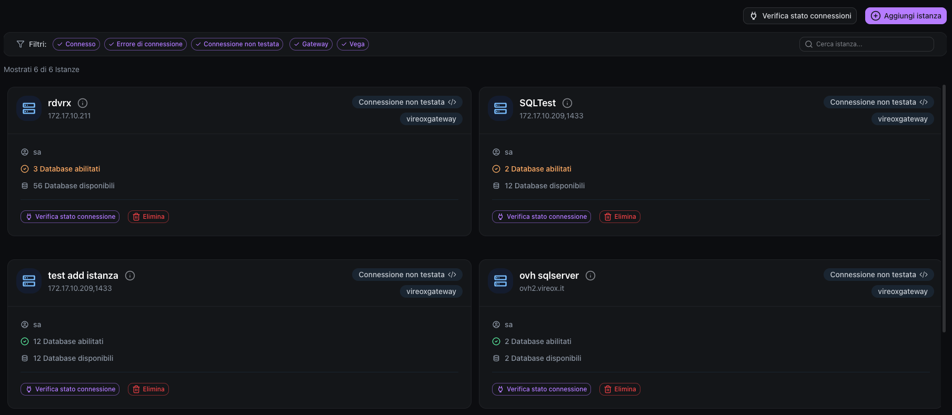Viewport: 952px width, 415px height.
Task: Click Verifica stato connessioni button
Action: coord(800,16)
